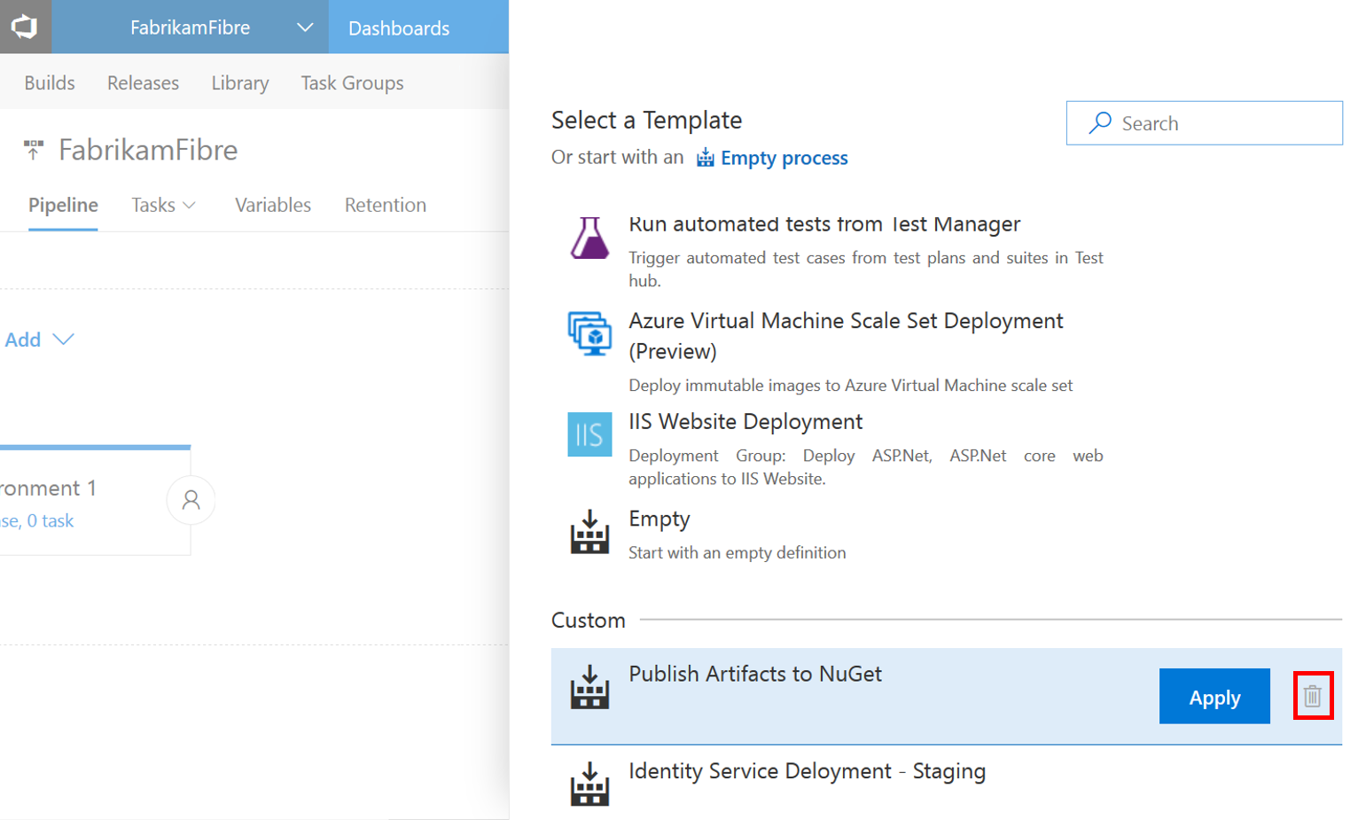
Task: Start with the Empty process link
Action: (784, 158)
